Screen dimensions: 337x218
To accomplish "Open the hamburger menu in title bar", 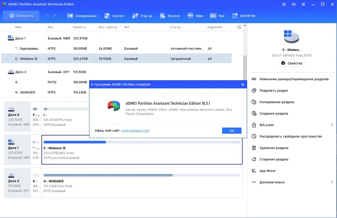I will [303, 4].
